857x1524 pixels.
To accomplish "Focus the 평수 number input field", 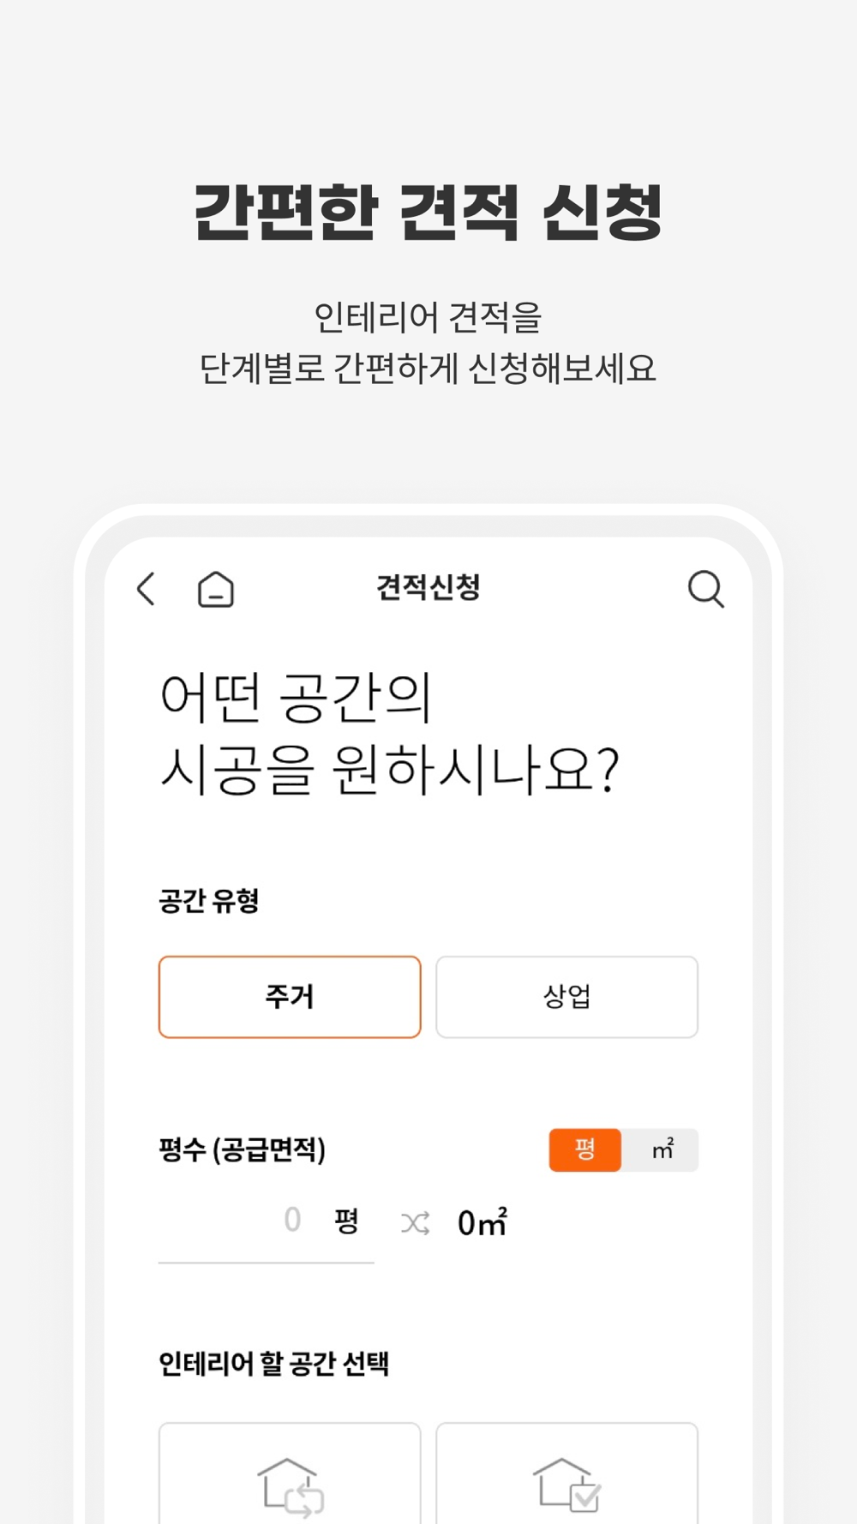I will click(267, 1222).
